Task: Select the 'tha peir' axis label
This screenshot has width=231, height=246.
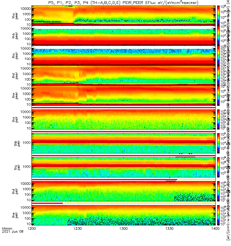Action: pos(15,119)
